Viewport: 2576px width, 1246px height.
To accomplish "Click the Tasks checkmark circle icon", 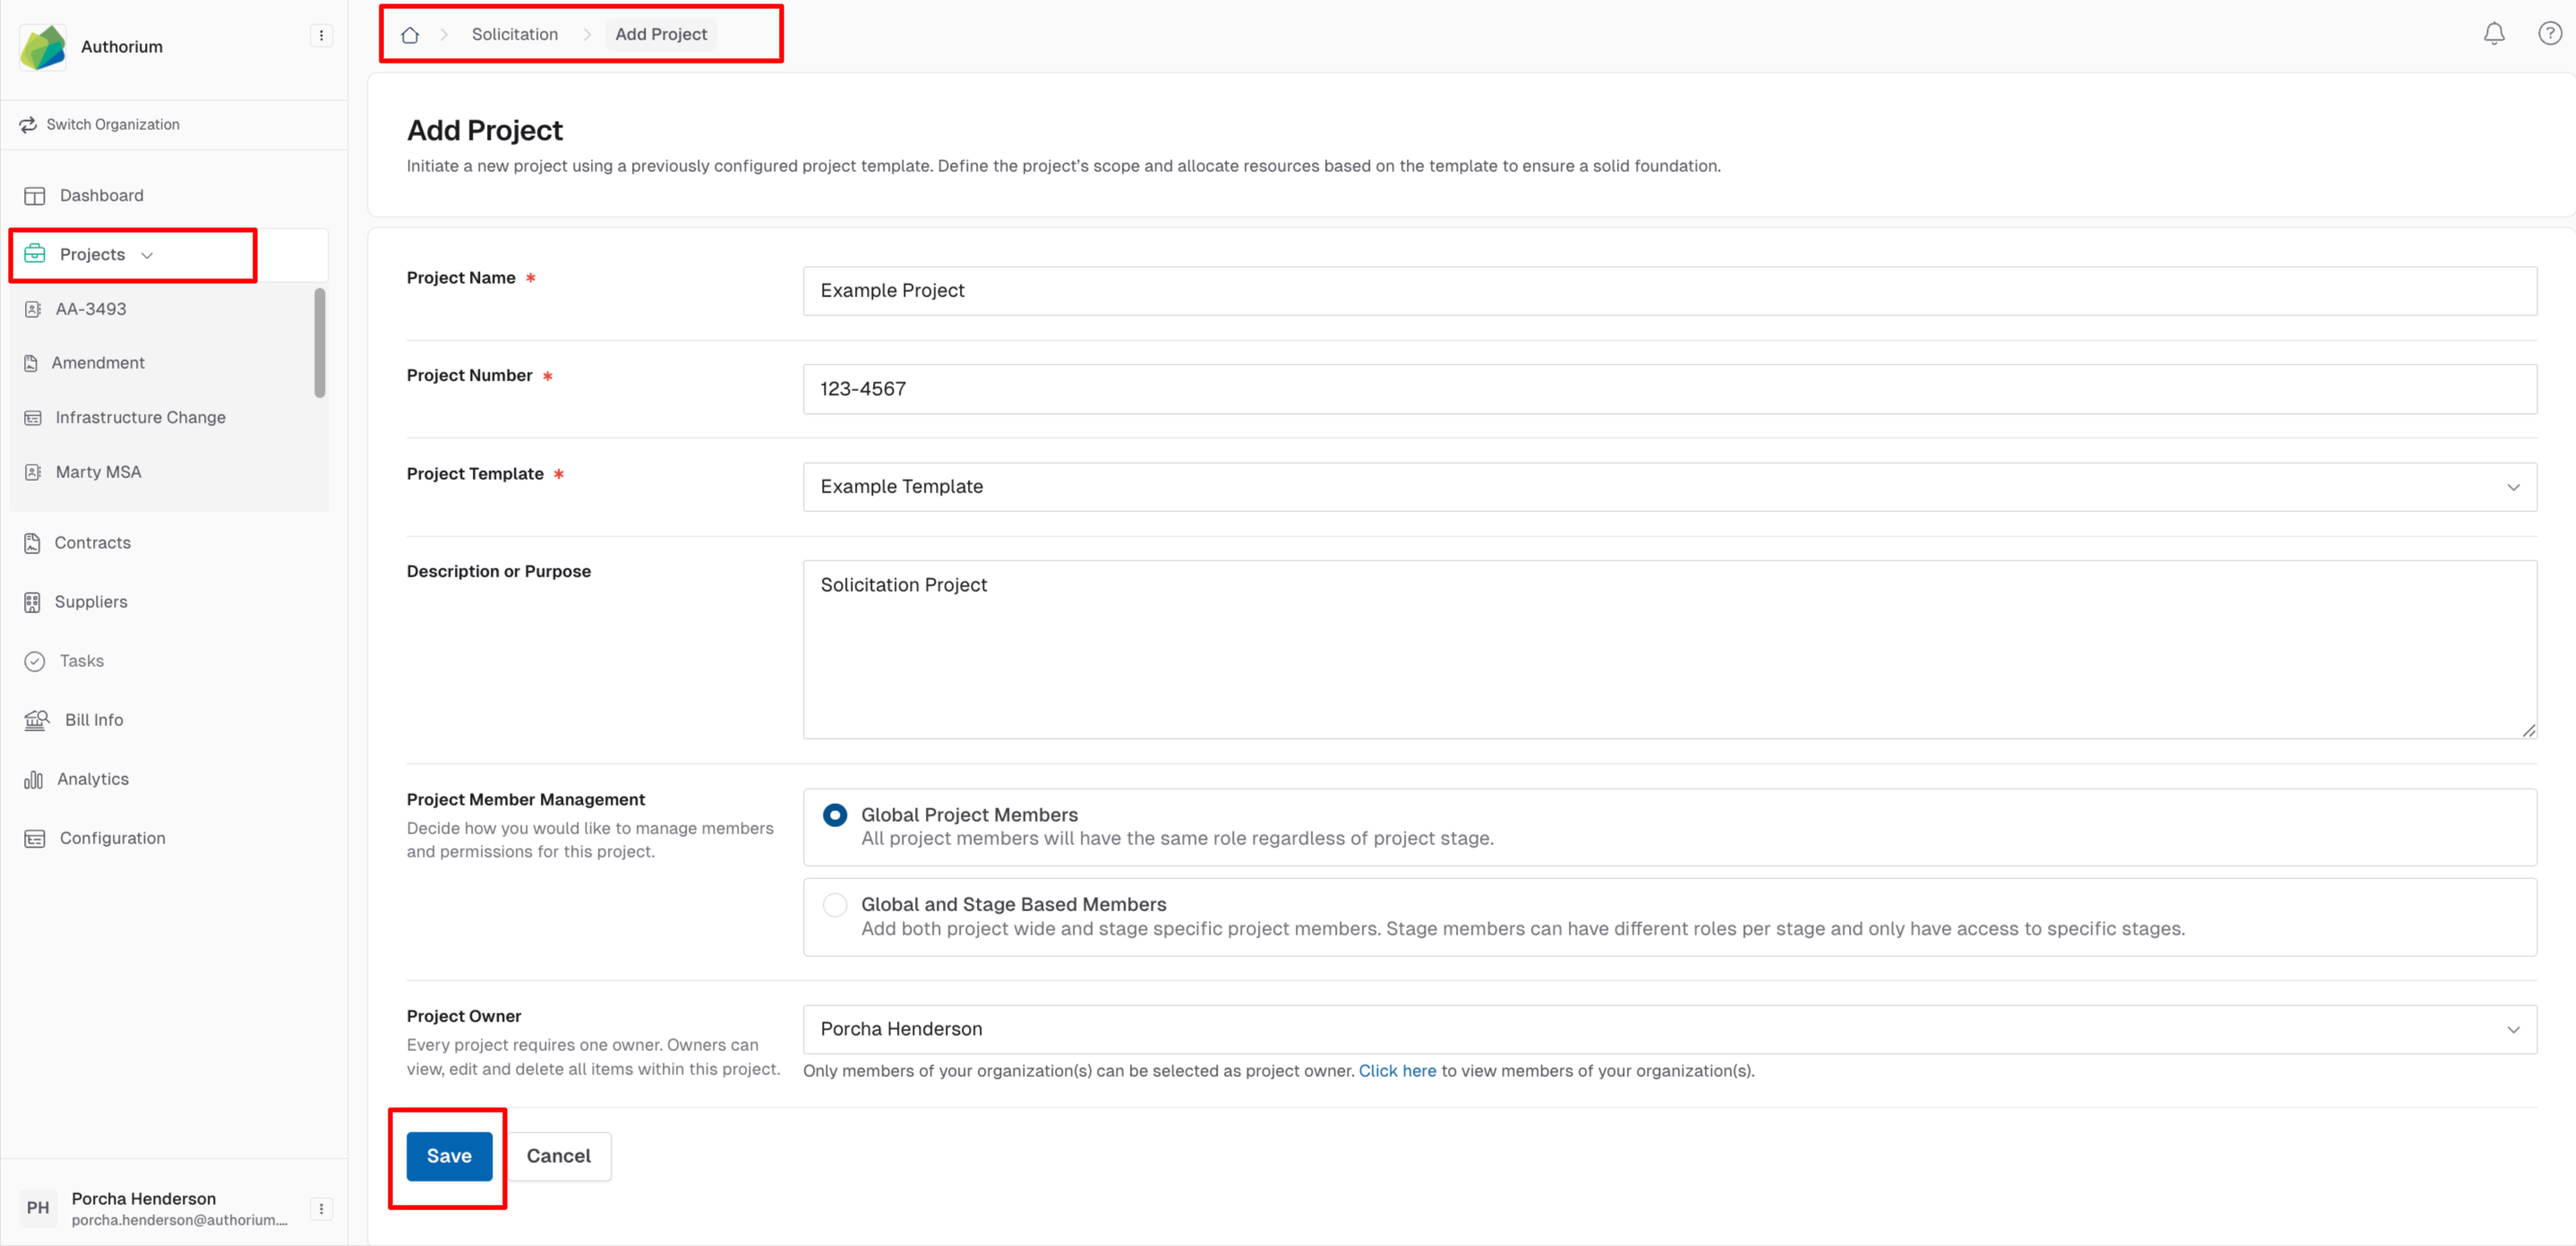I will [35, 661].
